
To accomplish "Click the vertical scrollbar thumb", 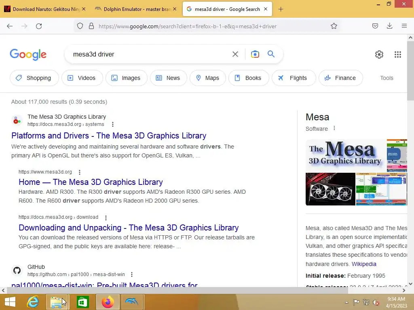I will coord(410,71).
